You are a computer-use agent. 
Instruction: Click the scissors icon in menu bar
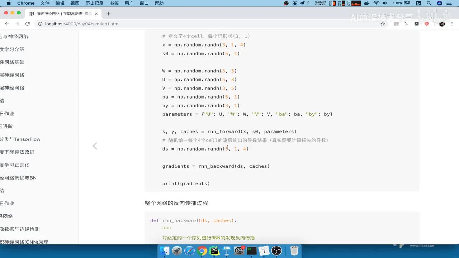pos(295,3)
